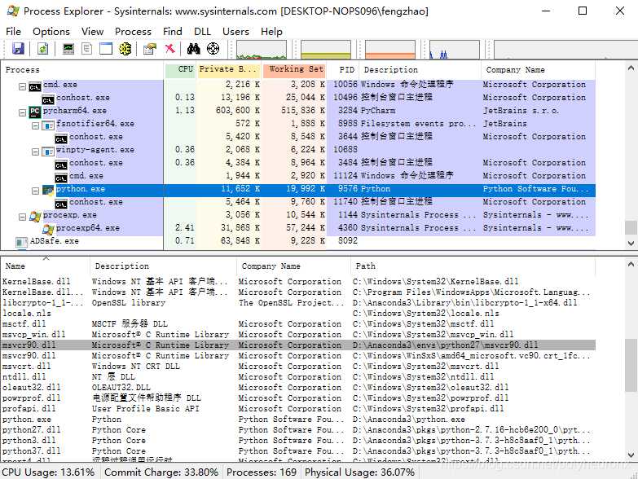Click Physical Usage 36.07% status entry
This screenshot has width=638, height=479.
pyautogui.click(x=359, y=472)
